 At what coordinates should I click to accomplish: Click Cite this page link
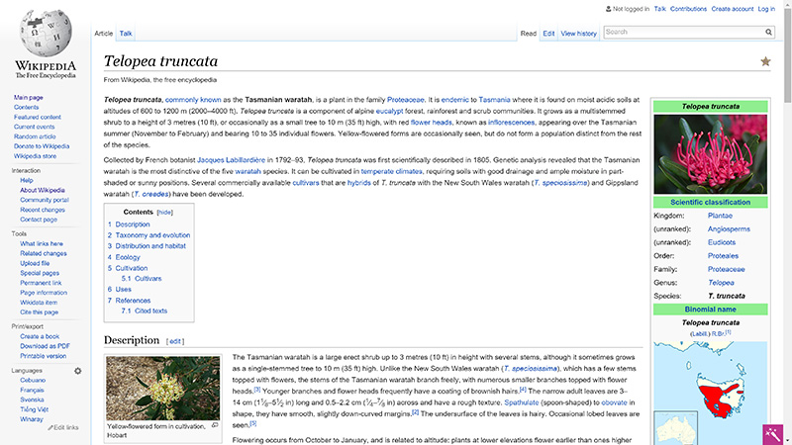click(39, 312)
